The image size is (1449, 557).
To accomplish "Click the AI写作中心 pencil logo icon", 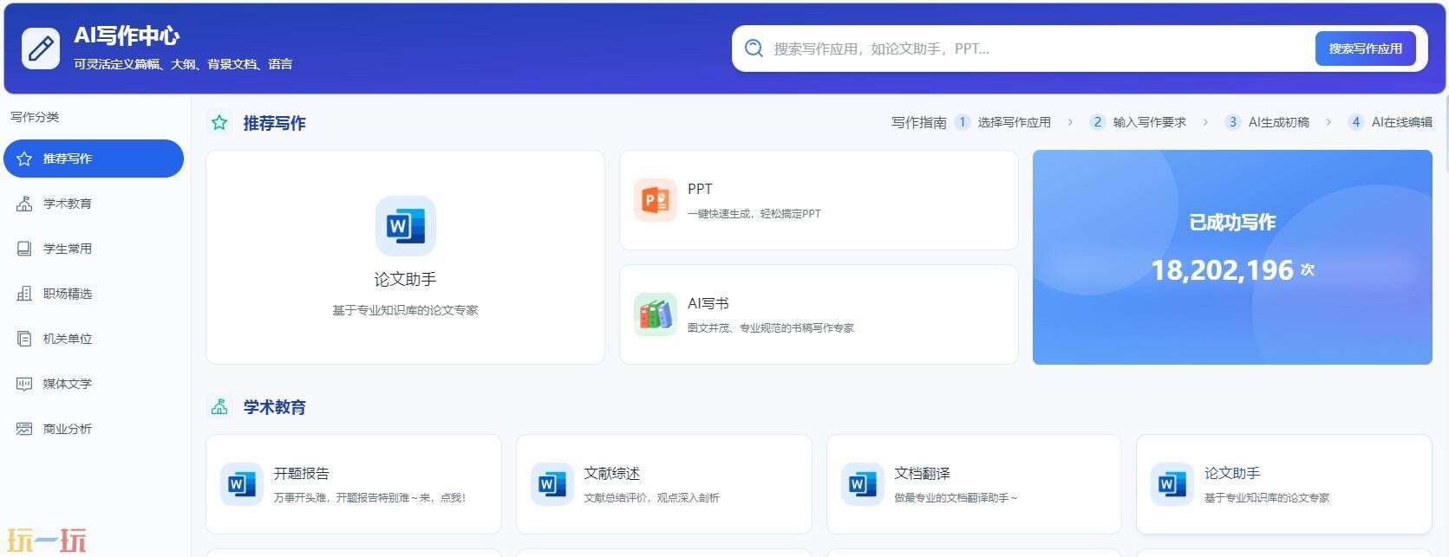I will (x=40, y=49).
